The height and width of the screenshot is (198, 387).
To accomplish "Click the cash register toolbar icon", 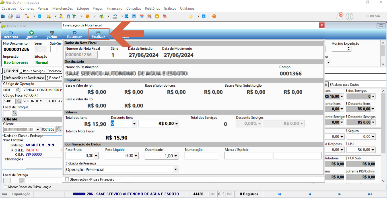I will (x=115, y=16).
